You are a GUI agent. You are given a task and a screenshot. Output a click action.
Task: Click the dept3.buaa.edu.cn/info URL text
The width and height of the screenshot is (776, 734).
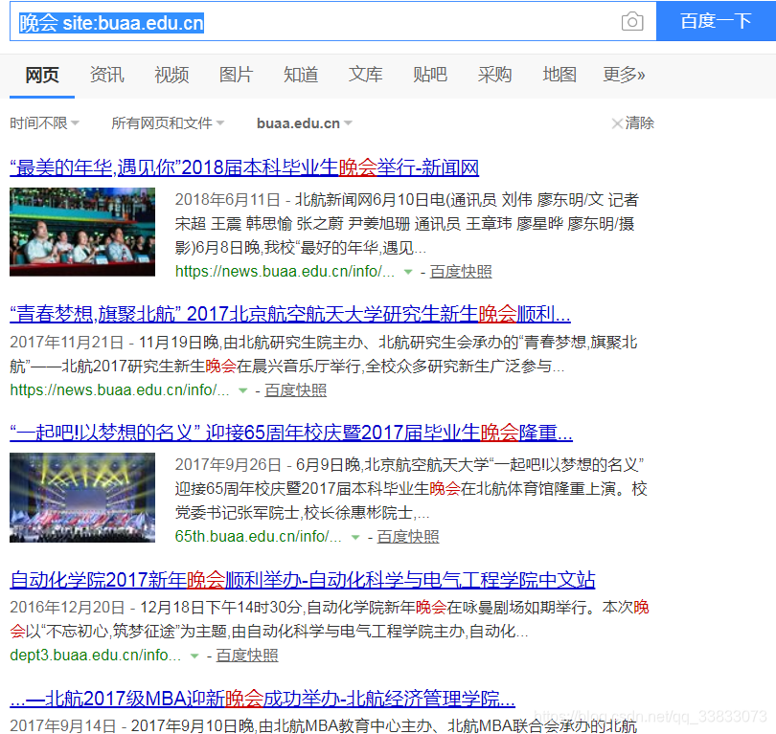point(96,656)
